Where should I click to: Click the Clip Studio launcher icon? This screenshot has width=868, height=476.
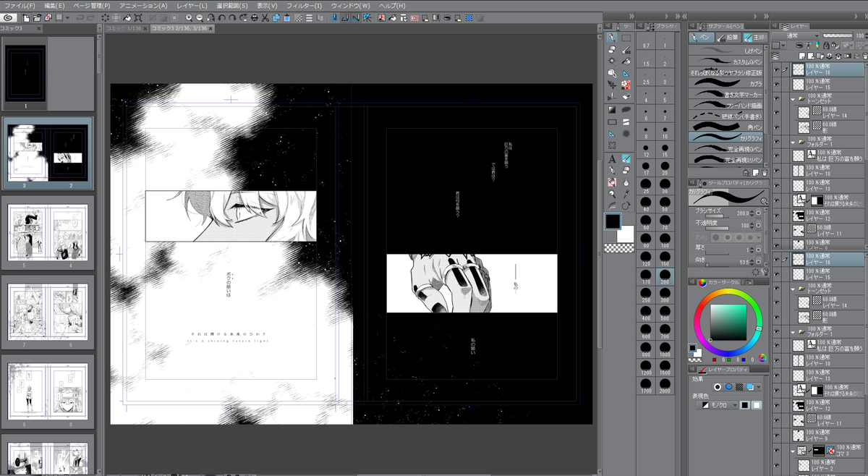(x=9, y=17)
